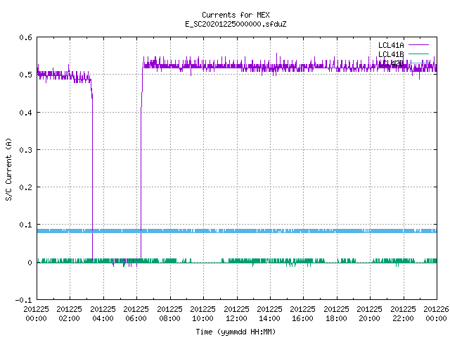Click the purple LCL41A legend line sample
The width and height of the screenshot is (450, 338).
[418, 45]
